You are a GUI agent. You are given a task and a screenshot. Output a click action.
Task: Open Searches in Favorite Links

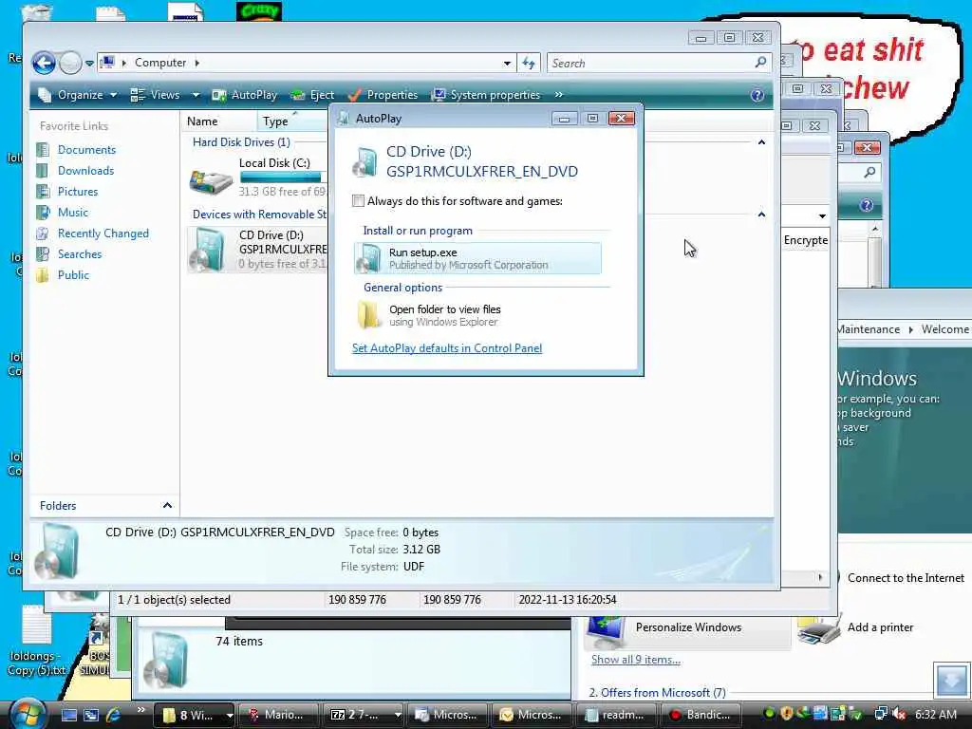coord(80,254)
